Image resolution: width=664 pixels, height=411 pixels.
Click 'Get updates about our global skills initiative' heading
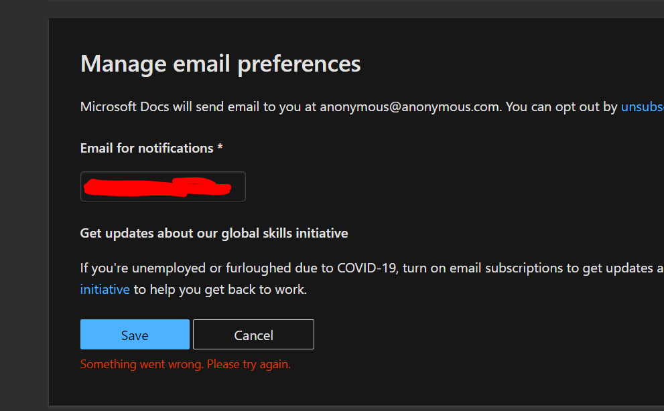pos(214,233)
